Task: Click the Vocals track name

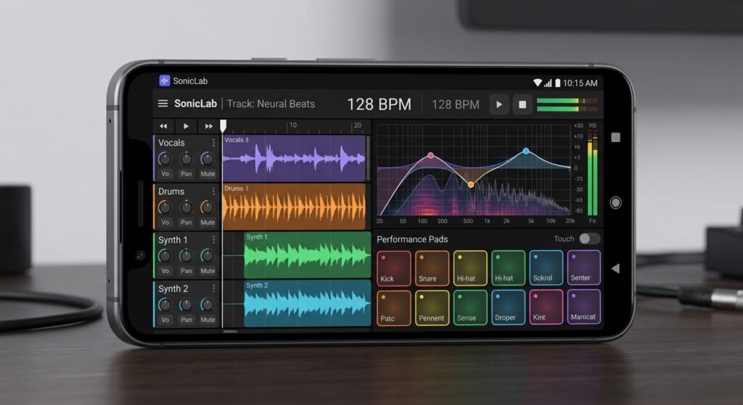Action: coord(171,143)
